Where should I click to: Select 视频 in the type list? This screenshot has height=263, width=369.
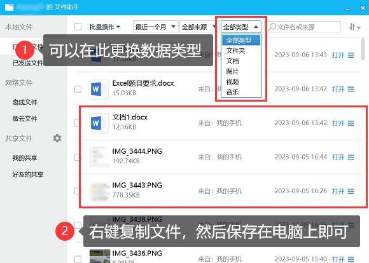tap(241, 81)
